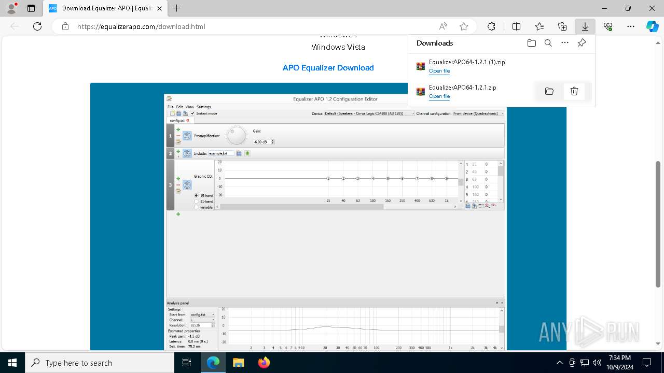This screenshot has height=373, width=664.
Task: Open File menu in Configuration Editor
Action: pyautogui.click(x=170, y=107)
